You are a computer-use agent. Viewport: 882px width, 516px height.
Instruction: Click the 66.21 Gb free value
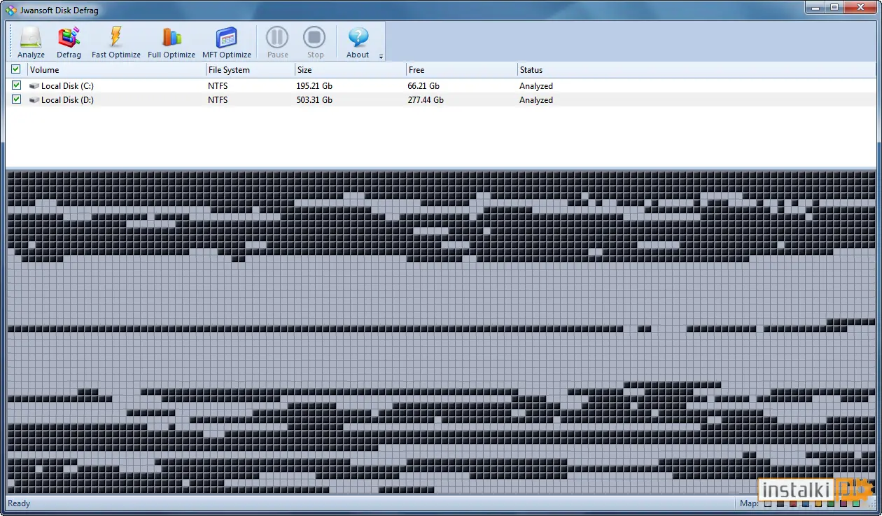pyautogui.click(x=423, y=86)
